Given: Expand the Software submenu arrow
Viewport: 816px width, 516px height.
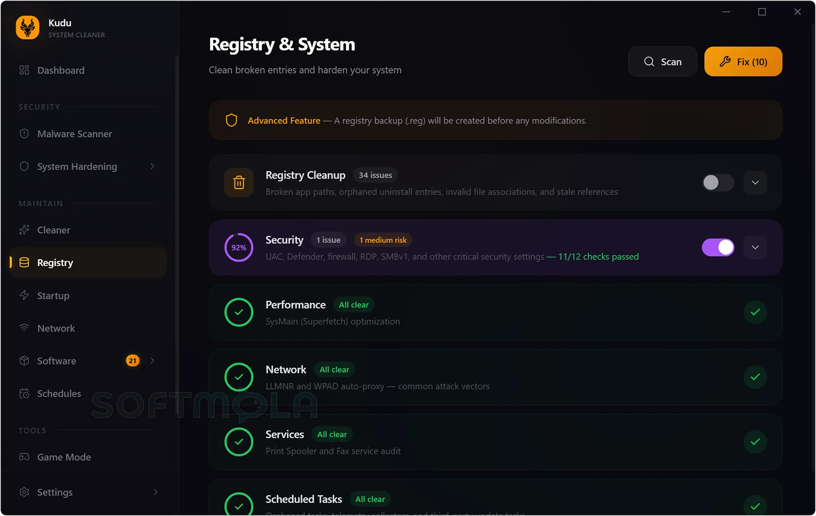Looking at the screenshot, I should pyautogui.click(x=152, y=361).
